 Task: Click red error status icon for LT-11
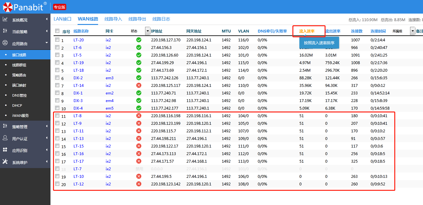(139, 131)
